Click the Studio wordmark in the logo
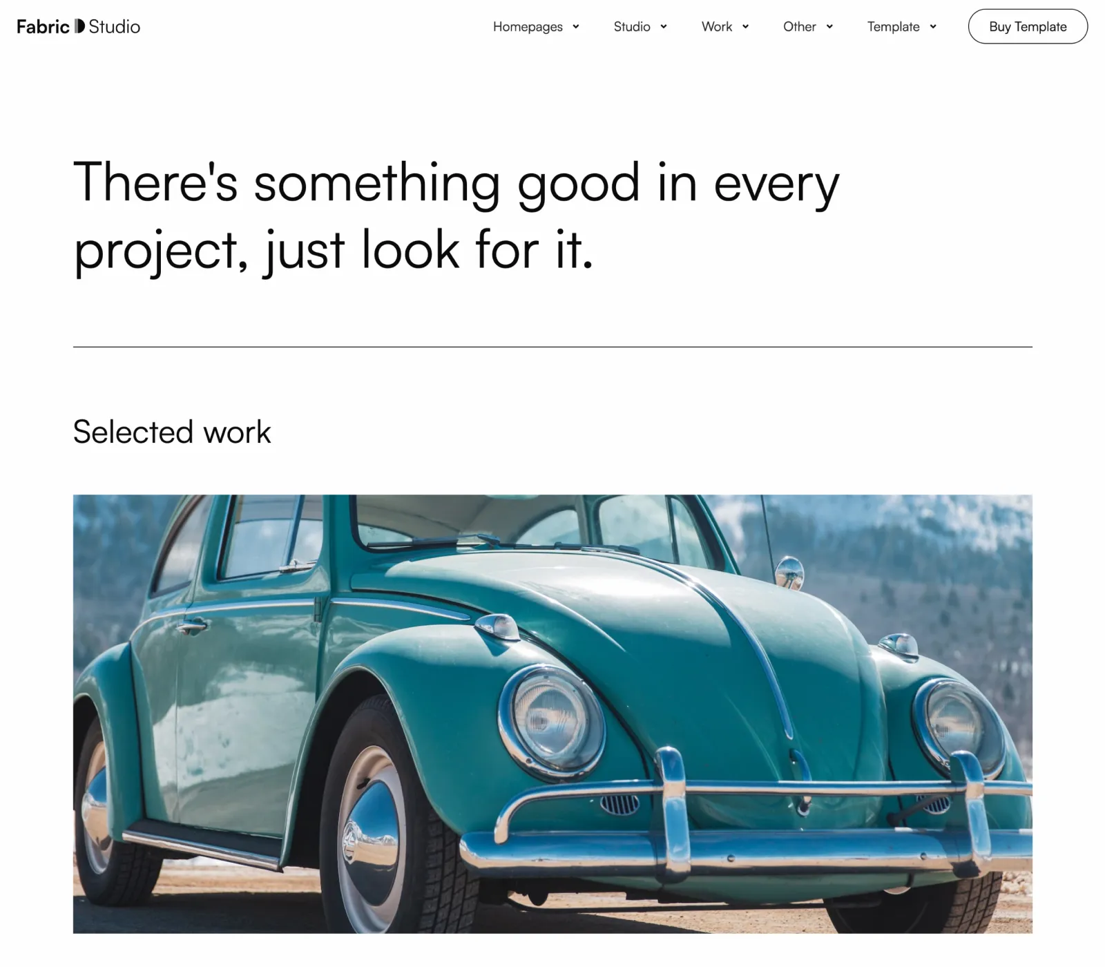The height and width of the screenshot is (967, 1105). tap(115, 27)
